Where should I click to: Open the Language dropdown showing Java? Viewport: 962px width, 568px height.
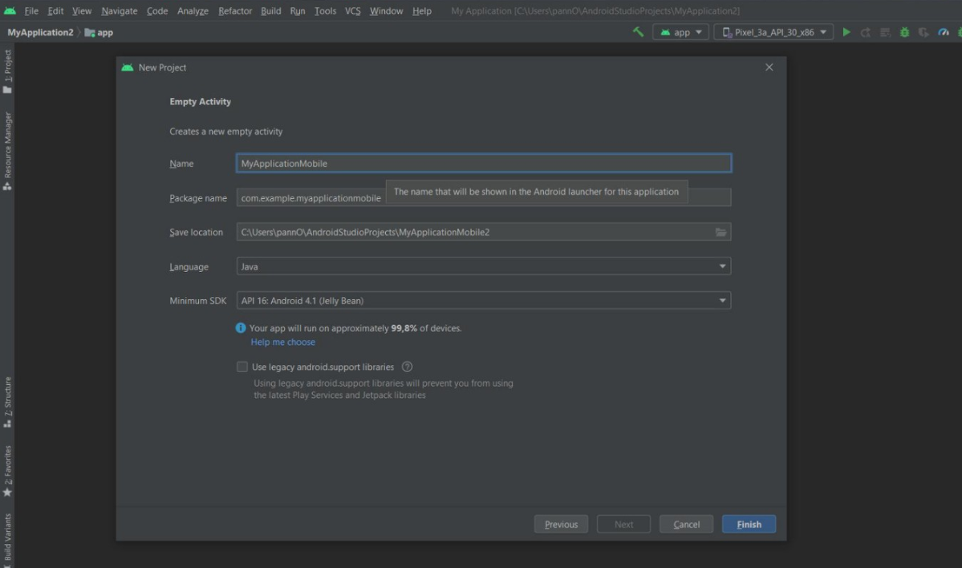point(484,266)
